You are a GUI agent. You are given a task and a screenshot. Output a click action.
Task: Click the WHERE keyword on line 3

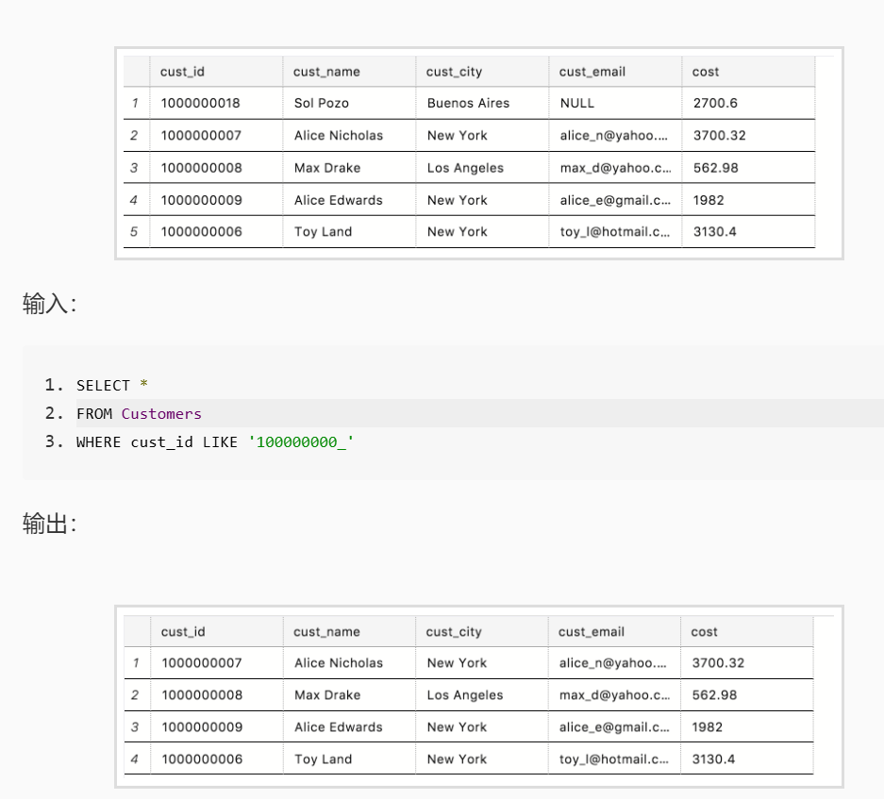tap(98, 442)
